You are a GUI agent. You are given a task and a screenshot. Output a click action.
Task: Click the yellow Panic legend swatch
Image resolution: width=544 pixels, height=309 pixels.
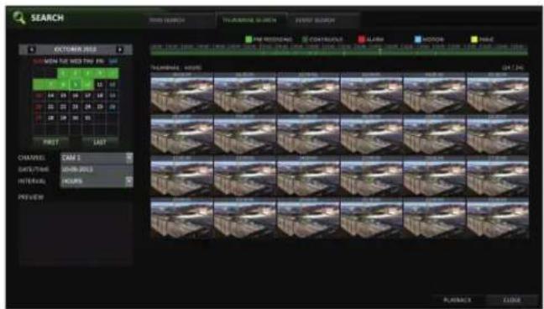[474, 39]
